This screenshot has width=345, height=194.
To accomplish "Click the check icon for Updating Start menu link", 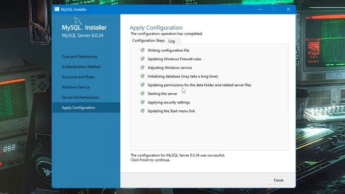I will click(142, 110).
